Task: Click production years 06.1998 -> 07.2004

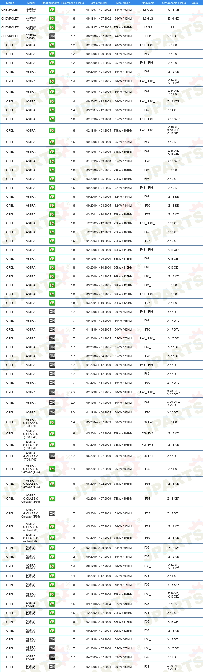Action: tap(98, 566)
